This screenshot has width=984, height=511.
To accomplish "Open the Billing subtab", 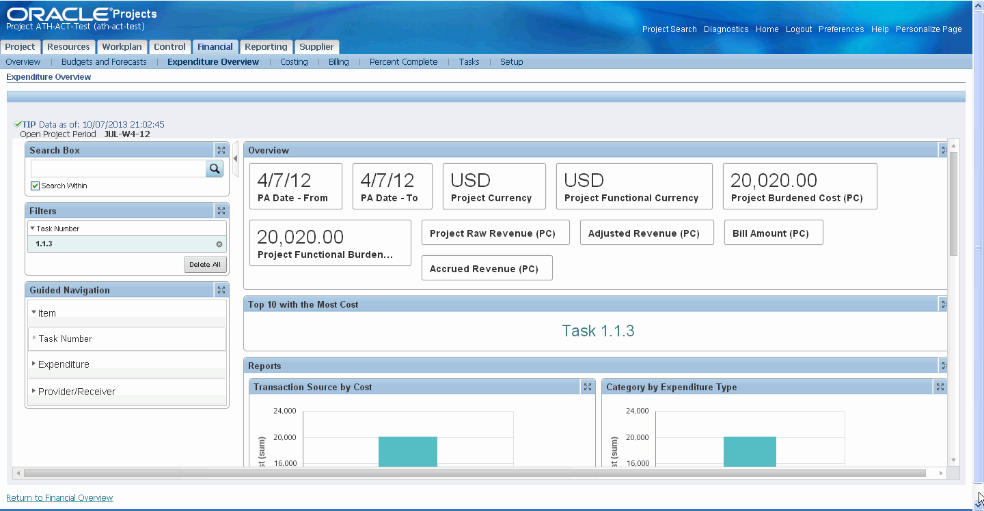I will click(x=338, y=61).
